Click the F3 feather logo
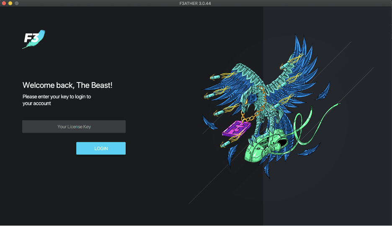This screenshot has height=226, width=392. pyautogui.click(x=34, y=39)
